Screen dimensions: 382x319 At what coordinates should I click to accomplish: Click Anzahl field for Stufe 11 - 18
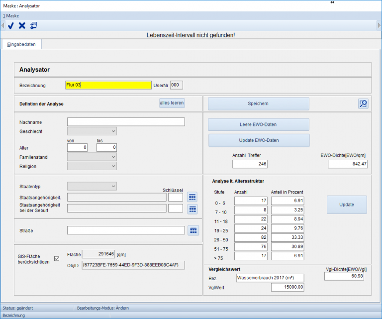coord(251,219)
